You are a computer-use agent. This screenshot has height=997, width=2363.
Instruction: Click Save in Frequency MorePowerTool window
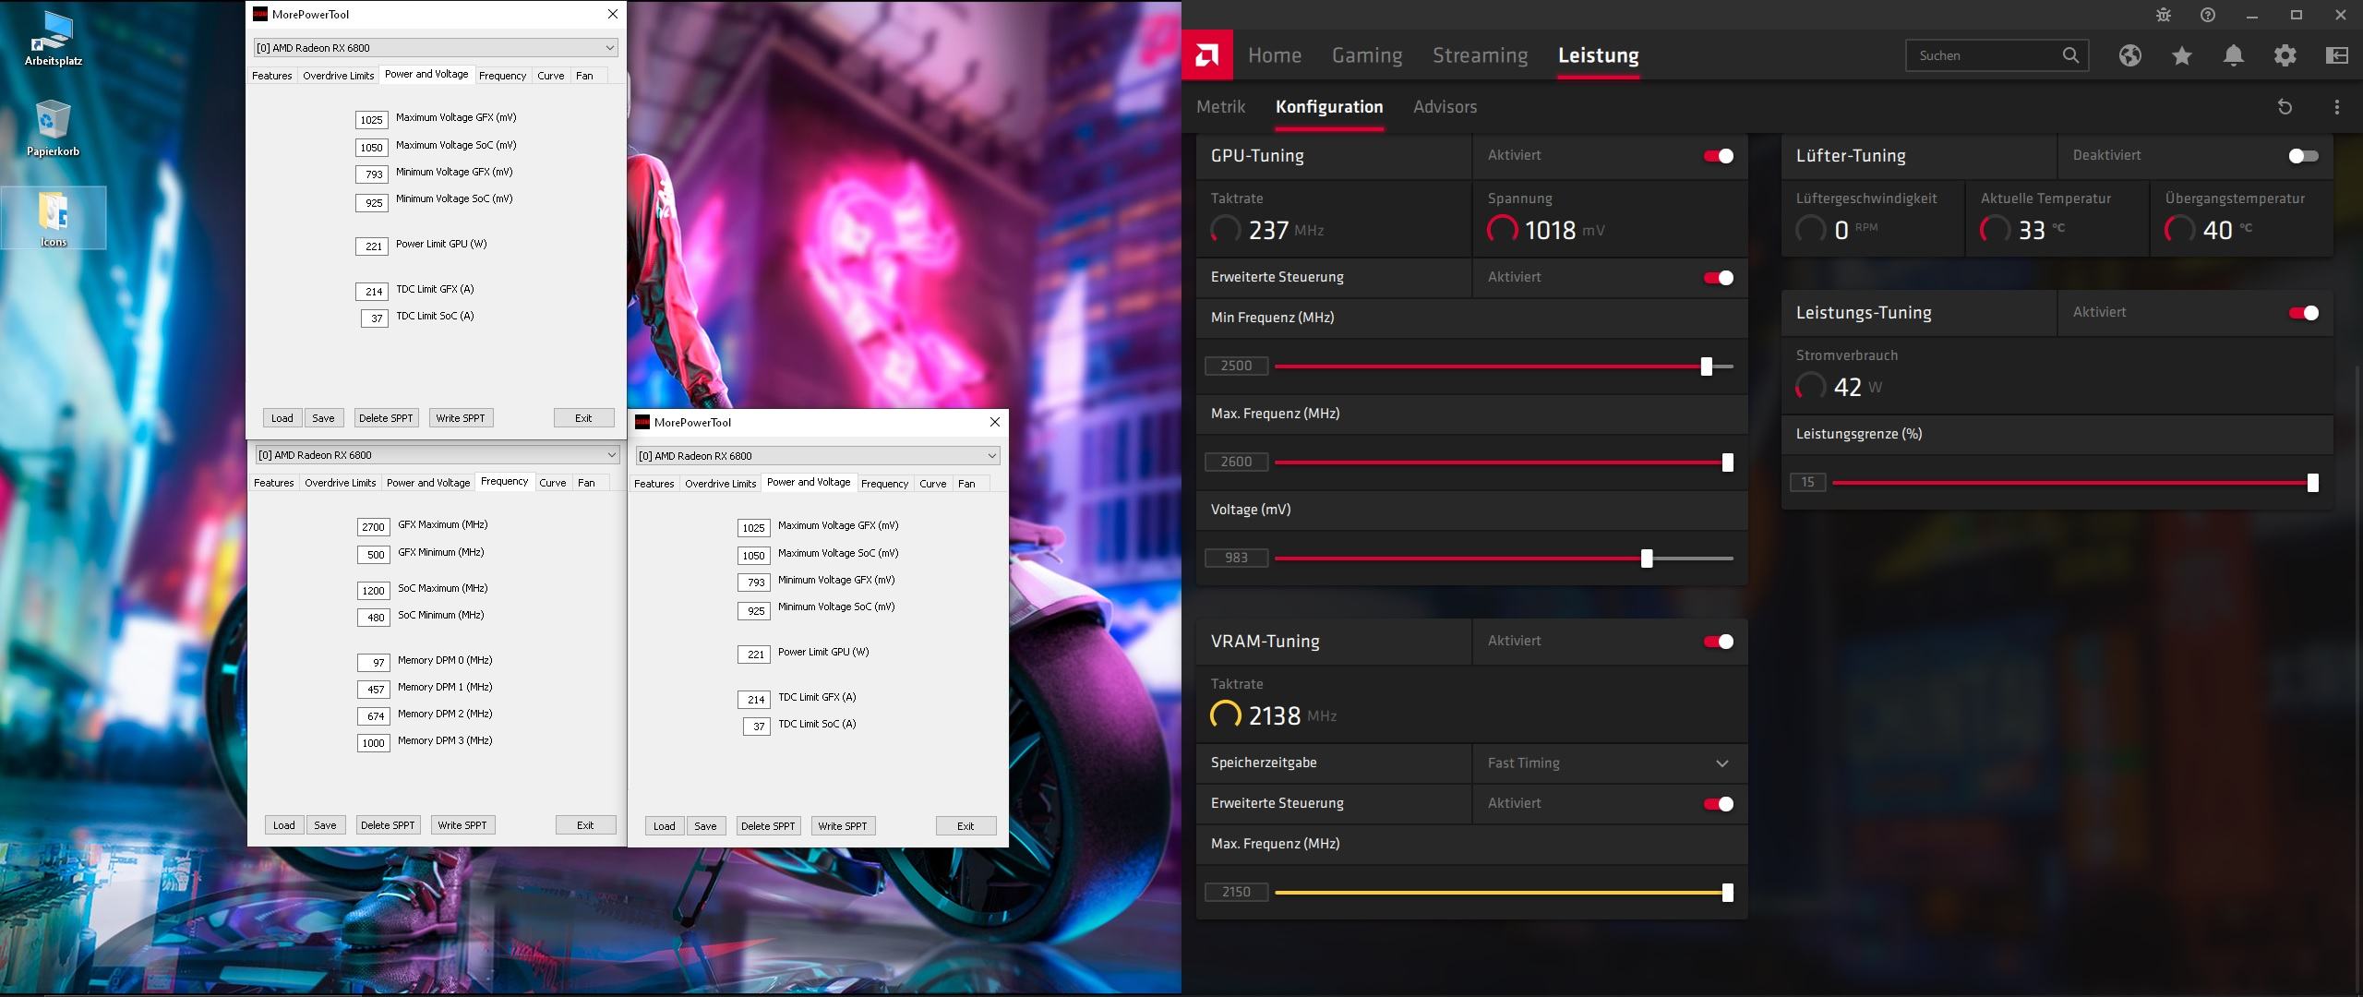coord(325,825)
